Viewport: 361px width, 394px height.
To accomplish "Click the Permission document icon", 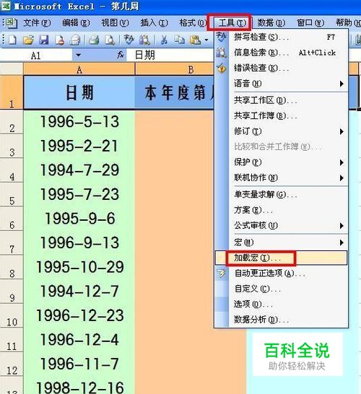I will pos(60,40).
